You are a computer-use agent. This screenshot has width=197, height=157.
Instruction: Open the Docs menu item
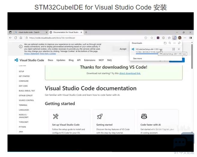(50, 60)
